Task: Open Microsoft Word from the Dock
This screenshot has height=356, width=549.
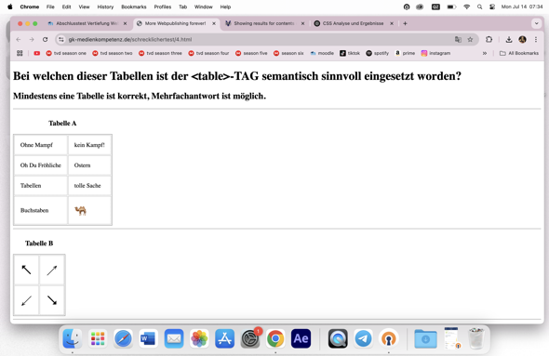Action: click(149, 338)
